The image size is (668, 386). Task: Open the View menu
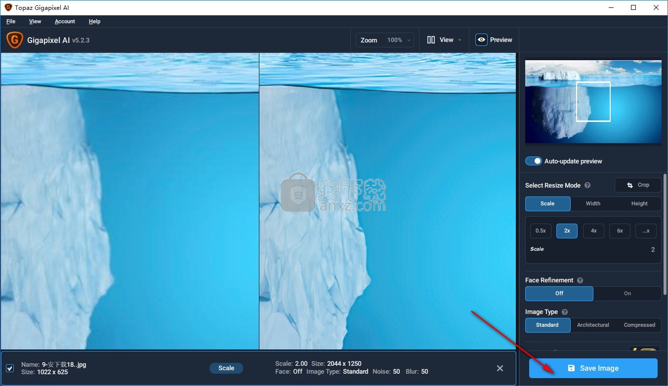coord(35,21)
